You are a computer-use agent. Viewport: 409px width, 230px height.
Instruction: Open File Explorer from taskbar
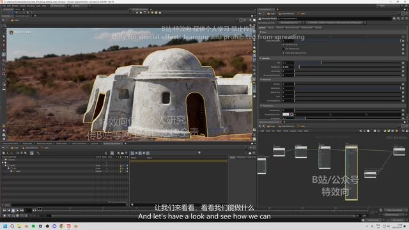[19, 226]
